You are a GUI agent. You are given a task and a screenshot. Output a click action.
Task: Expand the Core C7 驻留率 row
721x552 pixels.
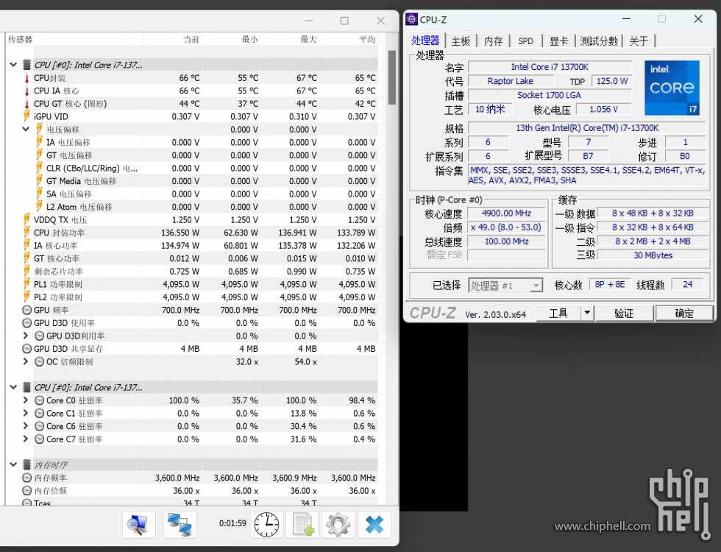[x=26, y=439]
